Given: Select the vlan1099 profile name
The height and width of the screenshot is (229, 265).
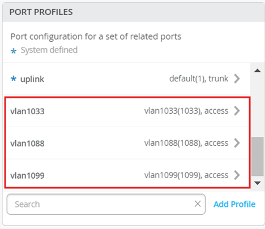Looking at the screenshot, I should (27, 176).
